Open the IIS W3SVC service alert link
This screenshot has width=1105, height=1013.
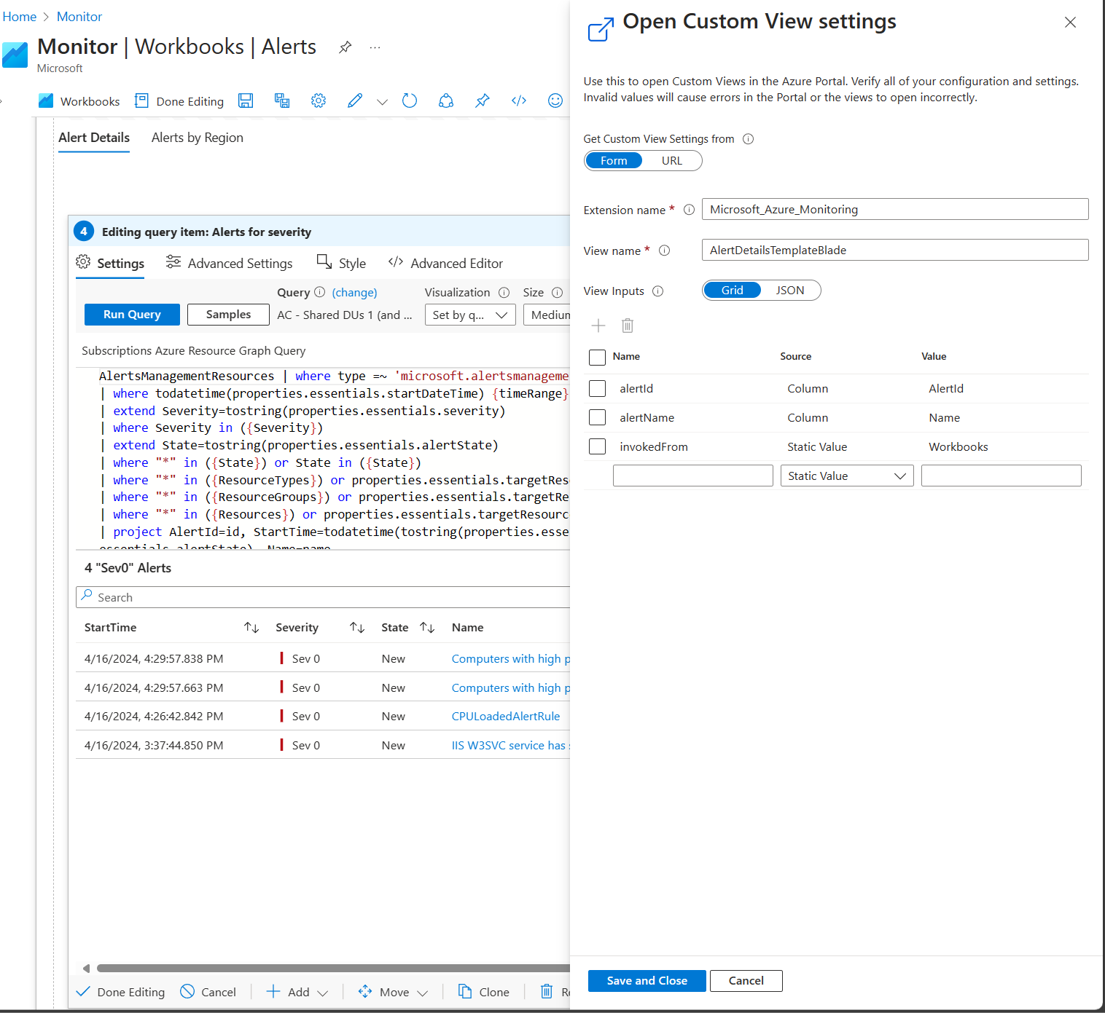510,745
